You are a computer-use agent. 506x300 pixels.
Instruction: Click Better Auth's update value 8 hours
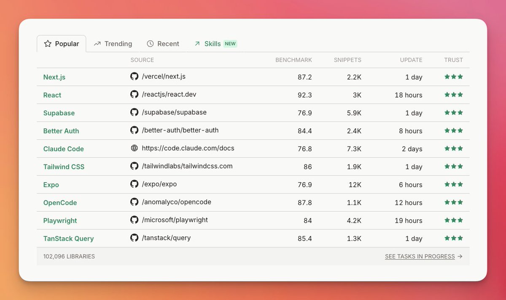[x=411, y=131]
